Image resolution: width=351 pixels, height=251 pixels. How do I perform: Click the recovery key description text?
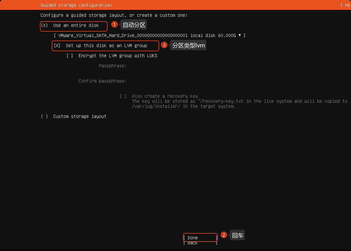(x=239, y=104)
